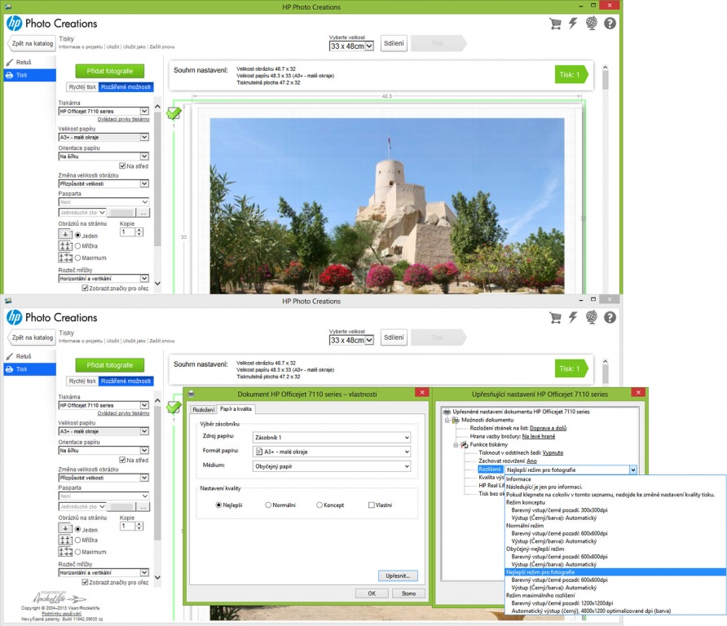Select the Nejlepší quality radio button

[219, 505]
